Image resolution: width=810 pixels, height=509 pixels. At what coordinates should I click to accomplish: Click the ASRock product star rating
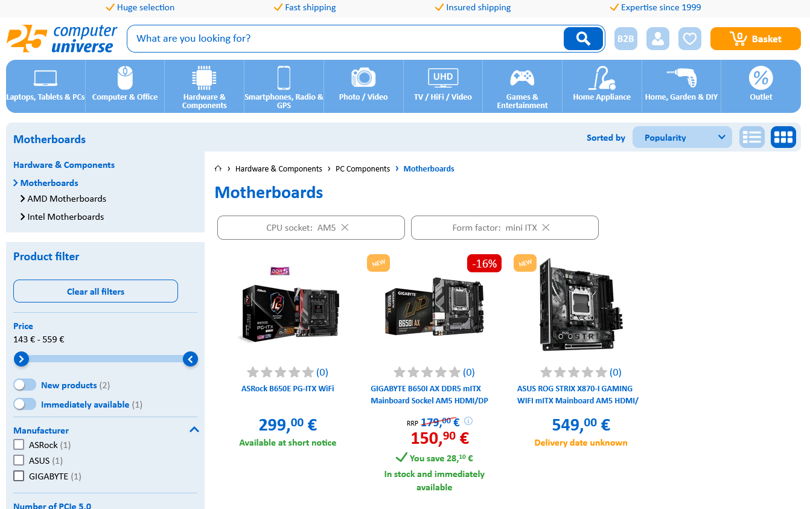tap(280, 372)
